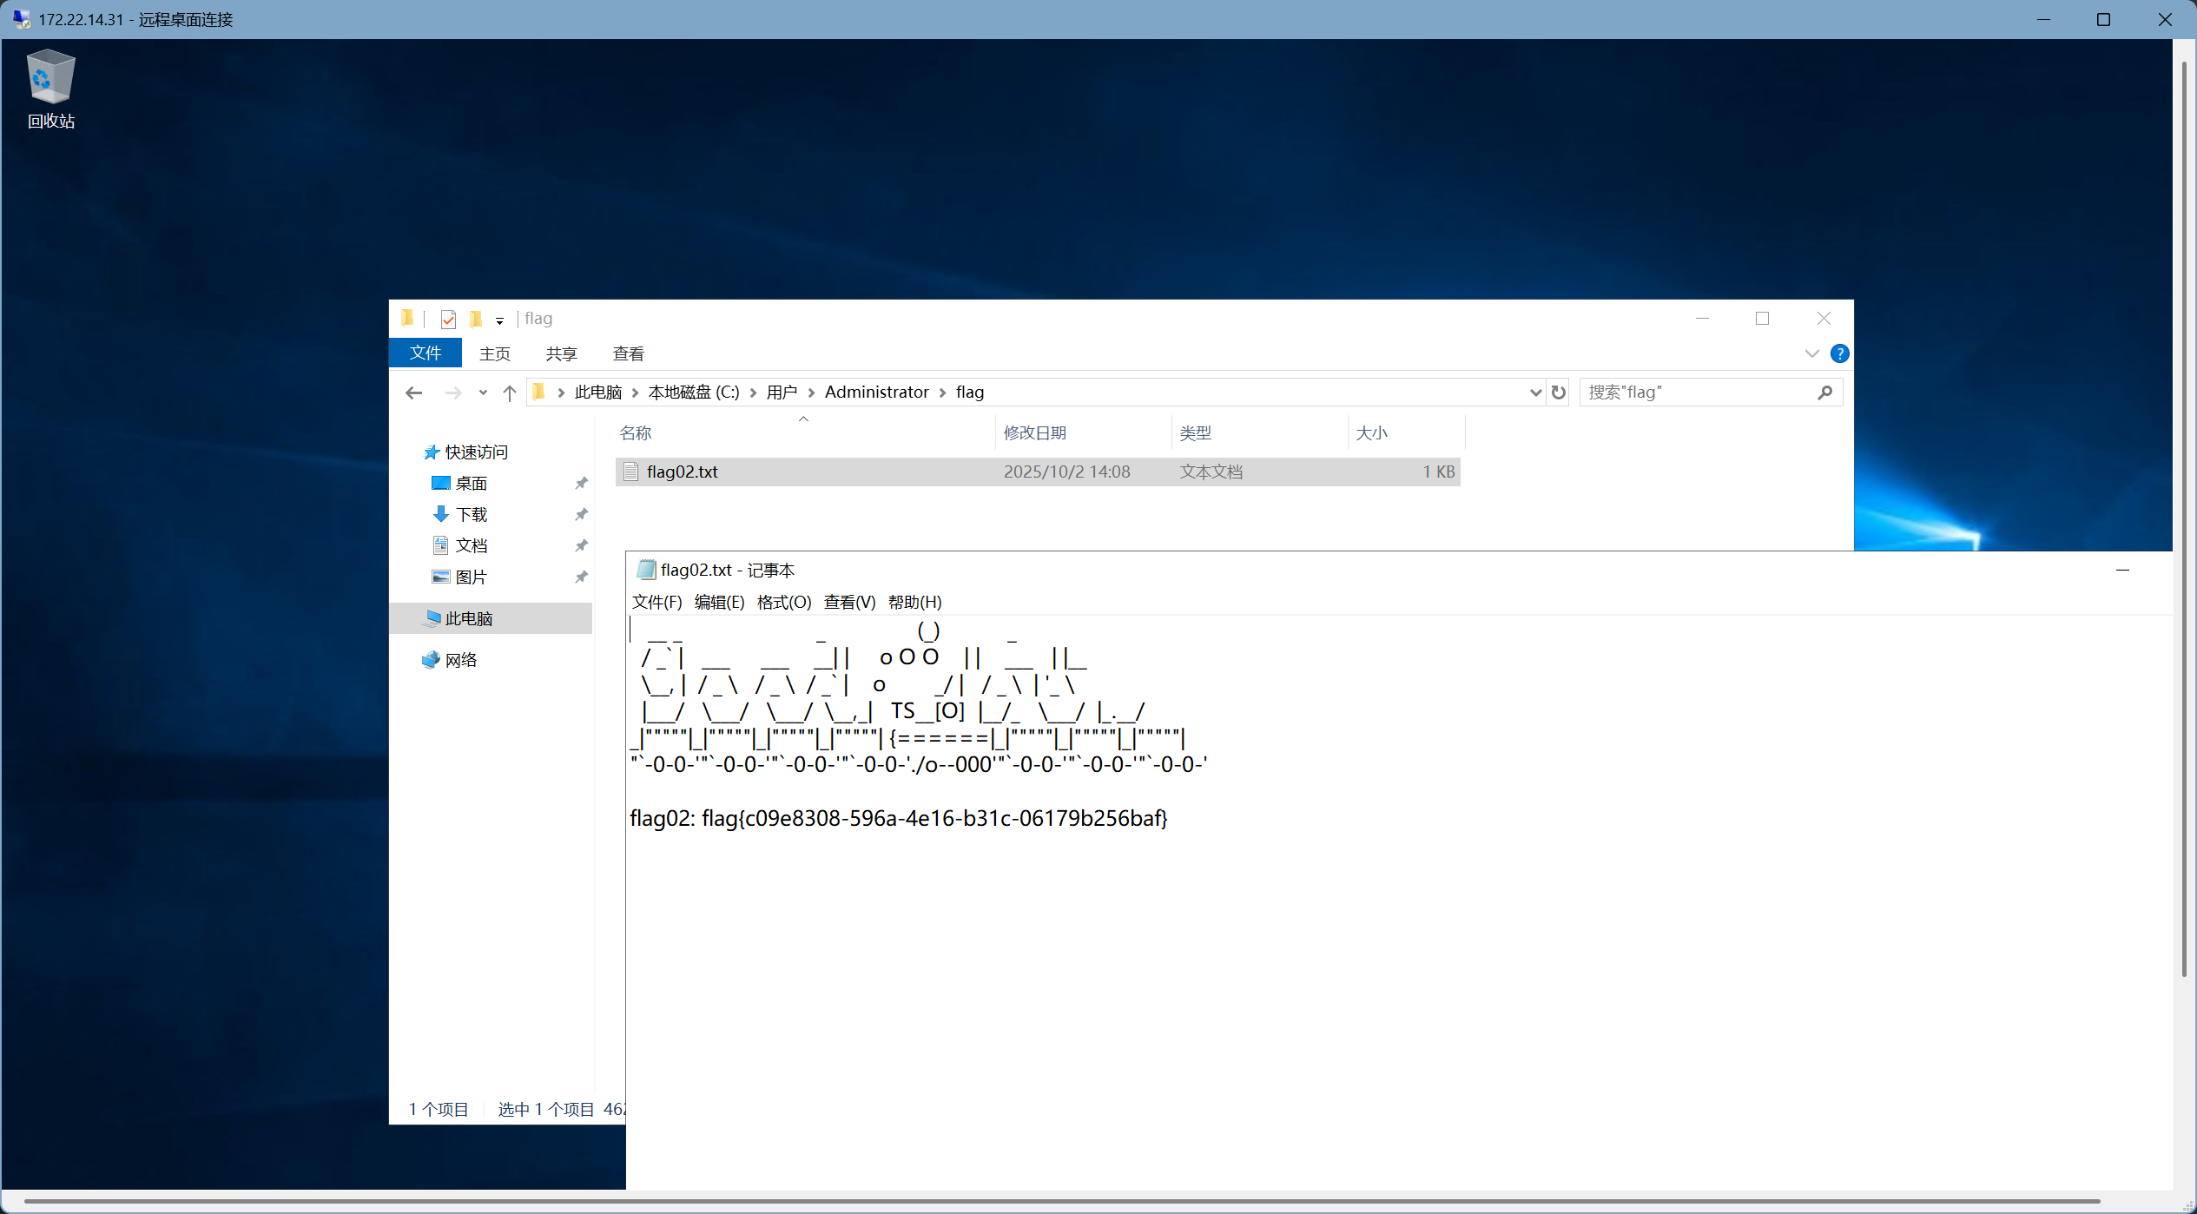Viewport: 2197px width, 1214px height.
Task: Open the 文件 tab in Explorer
Action: pos(426,353)
